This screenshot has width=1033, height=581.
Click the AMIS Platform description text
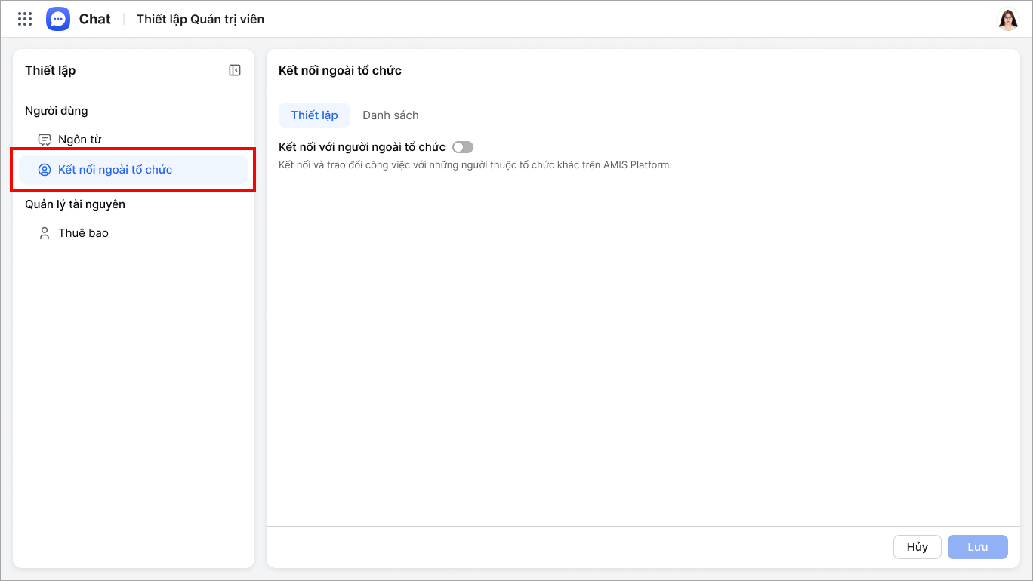click(x=474, y=164)
